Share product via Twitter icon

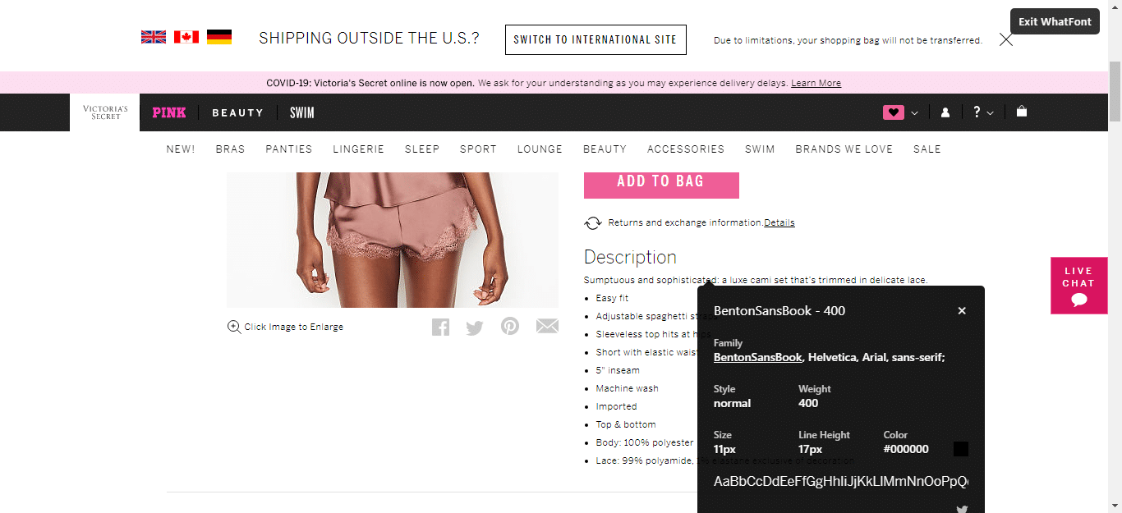coord(475,327)
